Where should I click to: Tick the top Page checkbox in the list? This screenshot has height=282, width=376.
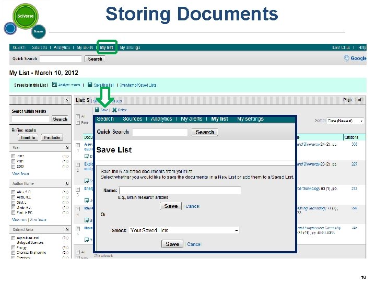pyautogui.click(x=78, y=123)
